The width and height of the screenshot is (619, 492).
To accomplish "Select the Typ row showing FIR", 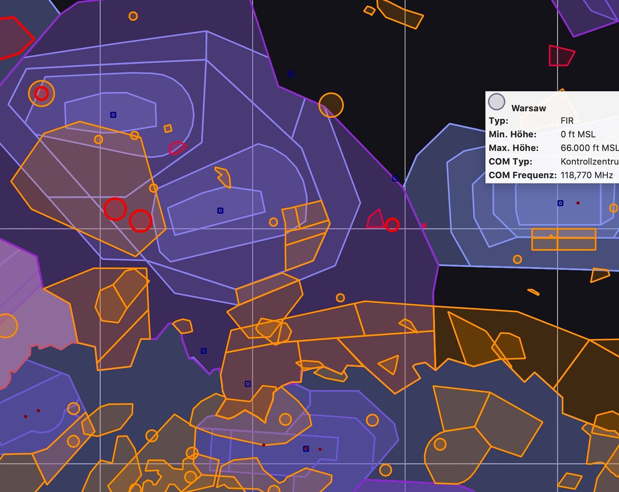I will (566, 121).
